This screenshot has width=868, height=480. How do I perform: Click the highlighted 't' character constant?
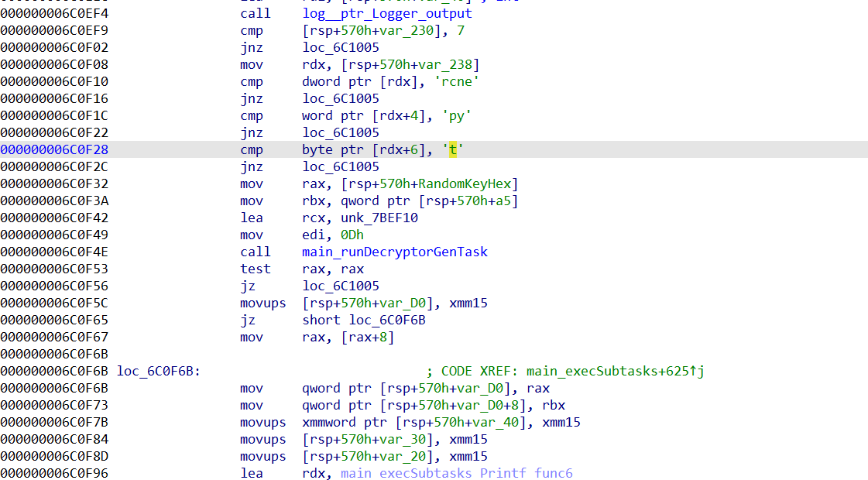click(x=454, y=149)
